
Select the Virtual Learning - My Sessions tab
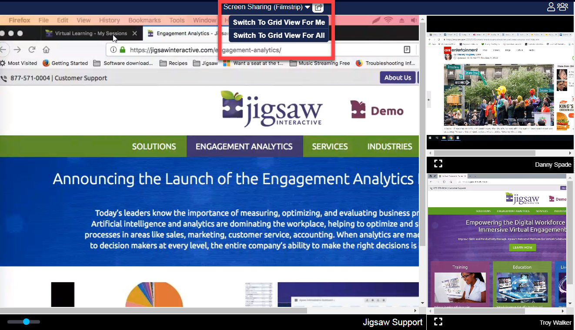pos(90,34)
